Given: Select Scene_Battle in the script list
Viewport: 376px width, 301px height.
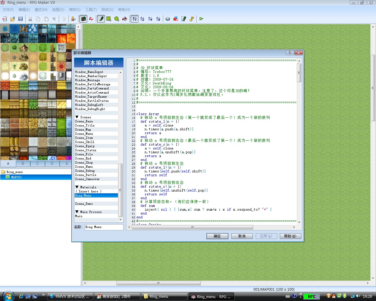Looking at the screenshot, I should click(96, 175).
